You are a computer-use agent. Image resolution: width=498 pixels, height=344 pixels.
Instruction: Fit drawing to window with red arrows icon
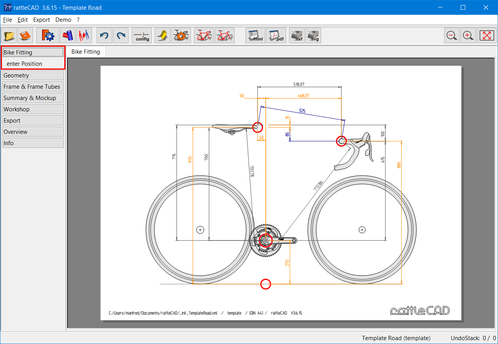486,36
